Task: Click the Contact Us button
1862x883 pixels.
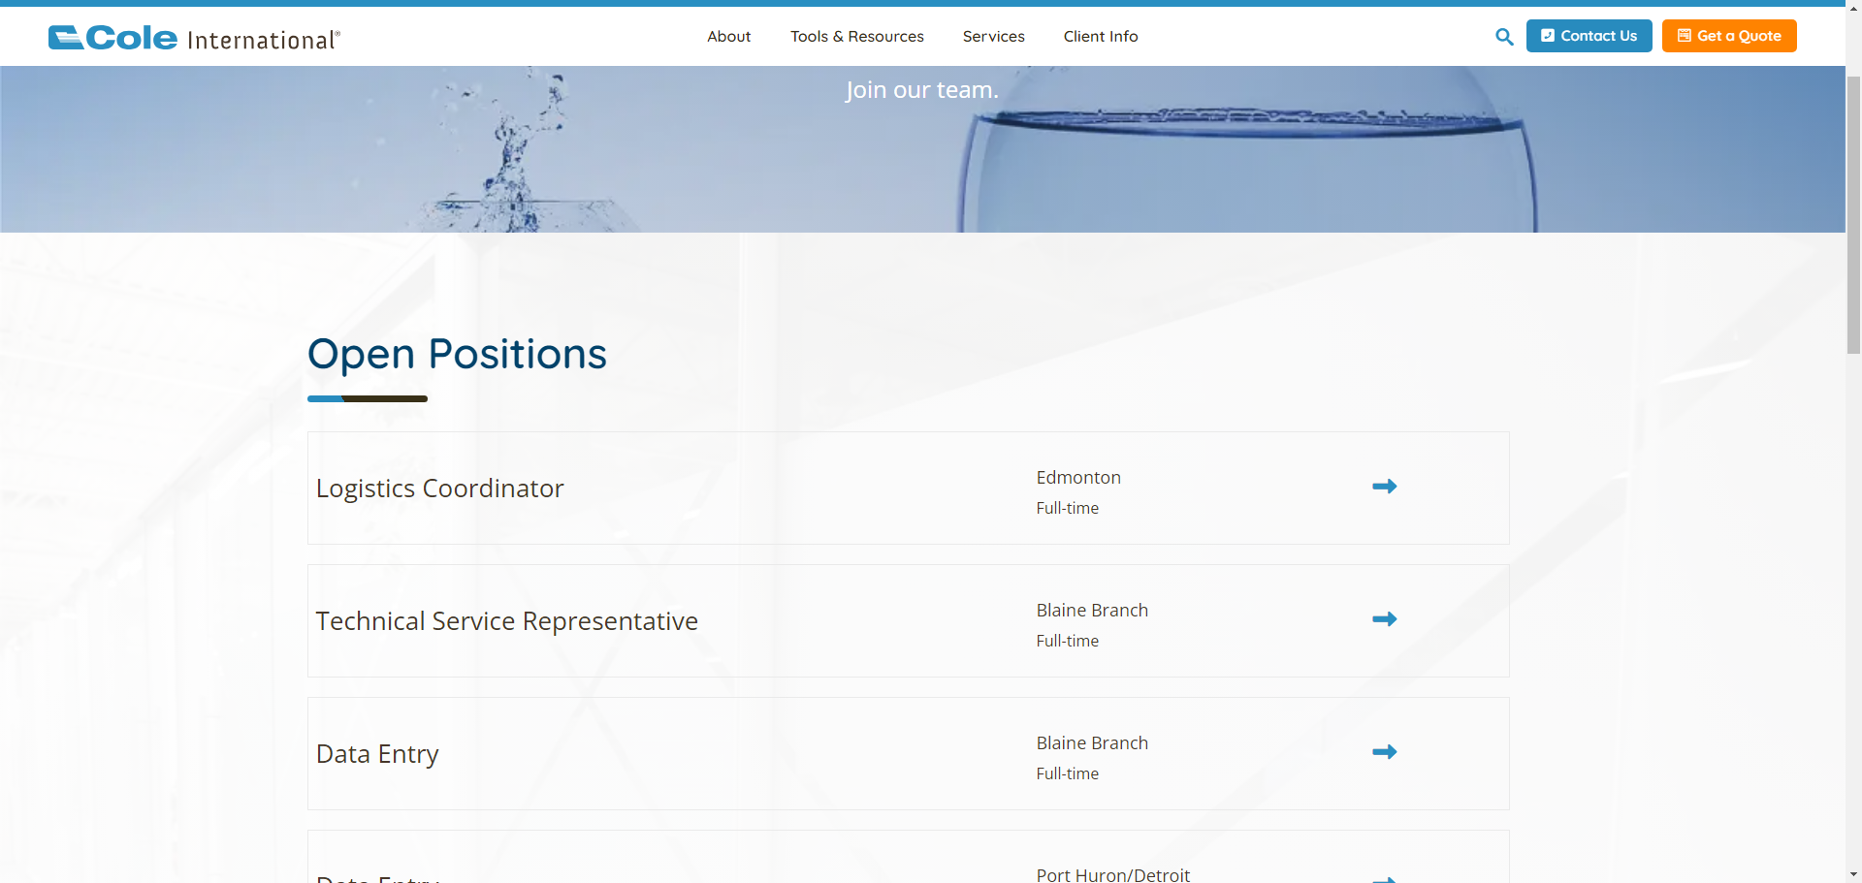Action: pyautogui.click(x=1589, y=36)
